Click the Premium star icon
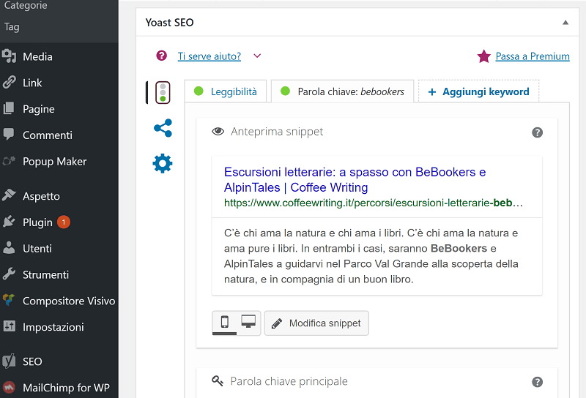Viewport: 586px width, 398px height. [483, 56]
